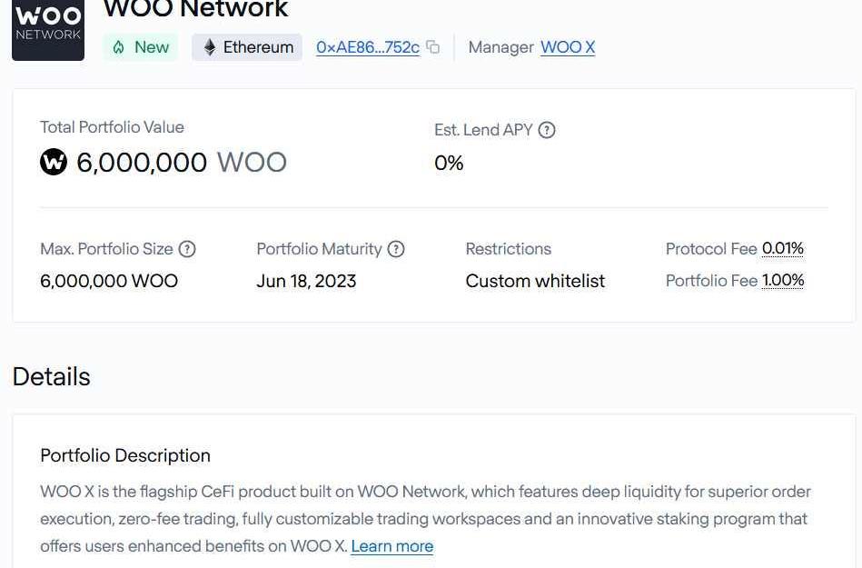Click the Portfolio Description heading
Screen dimensions: 862x568
[125, 455]
